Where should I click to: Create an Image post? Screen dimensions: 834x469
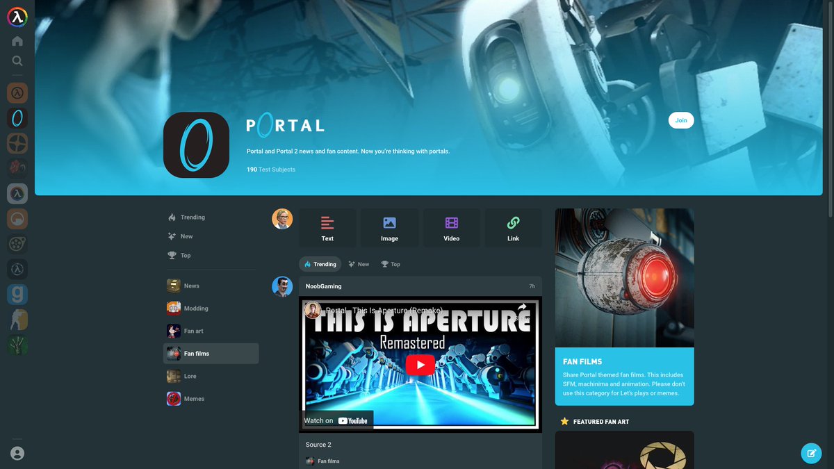pyautogui.click(x=389, y=228)
